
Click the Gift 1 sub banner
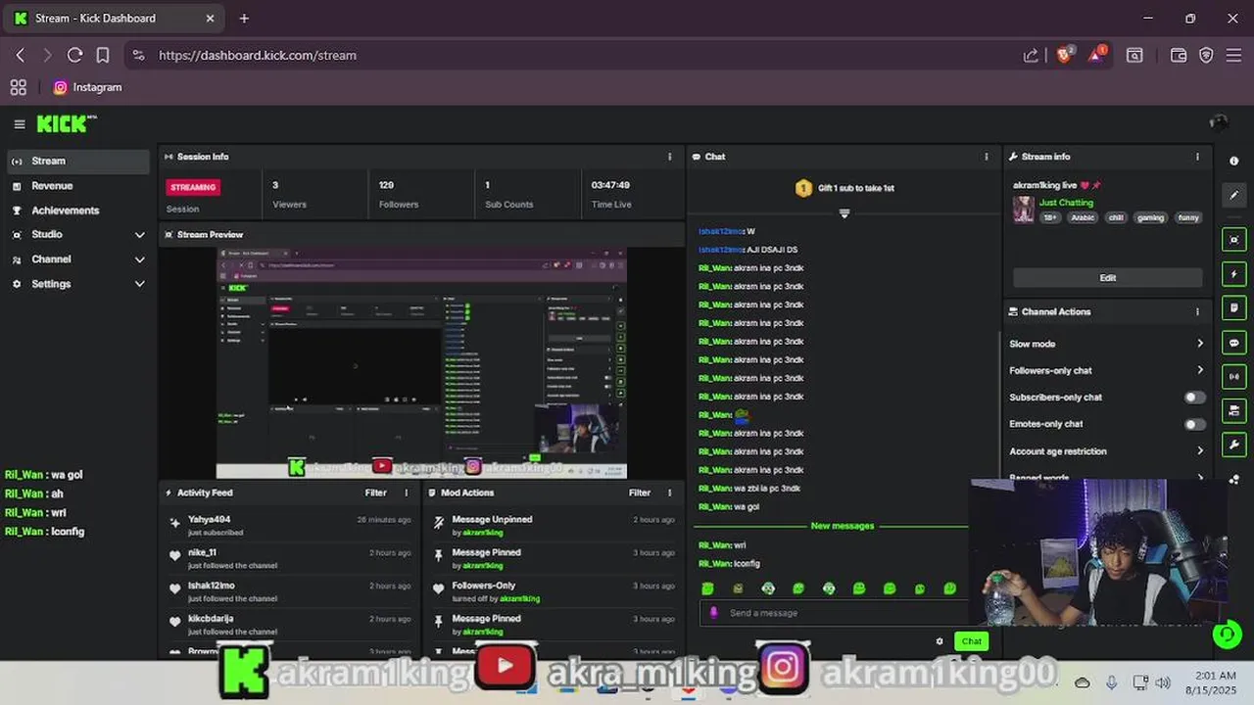844,188
